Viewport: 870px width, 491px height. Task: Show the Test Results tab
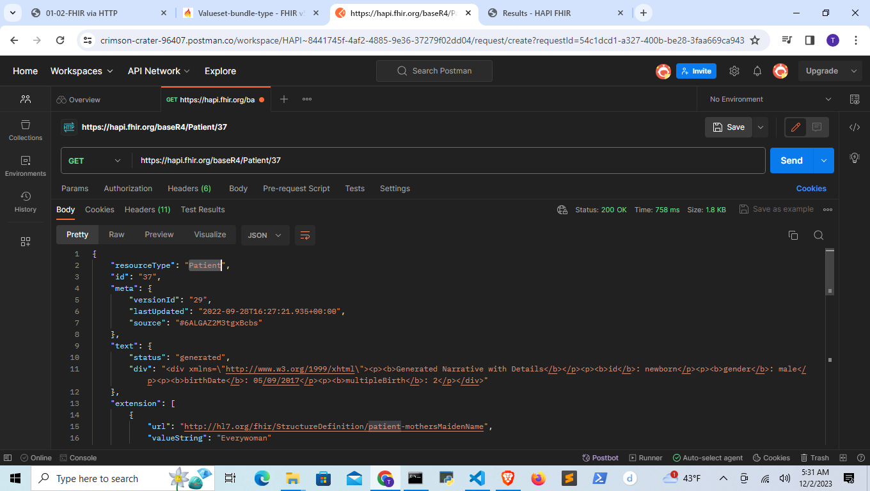203,210
